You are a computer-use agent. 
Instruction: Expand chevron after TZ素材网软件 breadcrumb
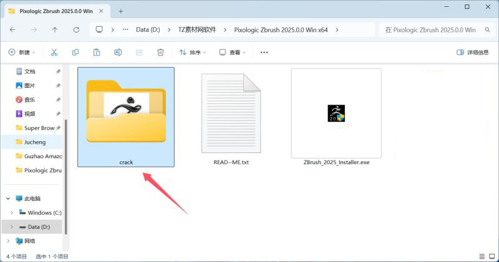click(225, 30)
